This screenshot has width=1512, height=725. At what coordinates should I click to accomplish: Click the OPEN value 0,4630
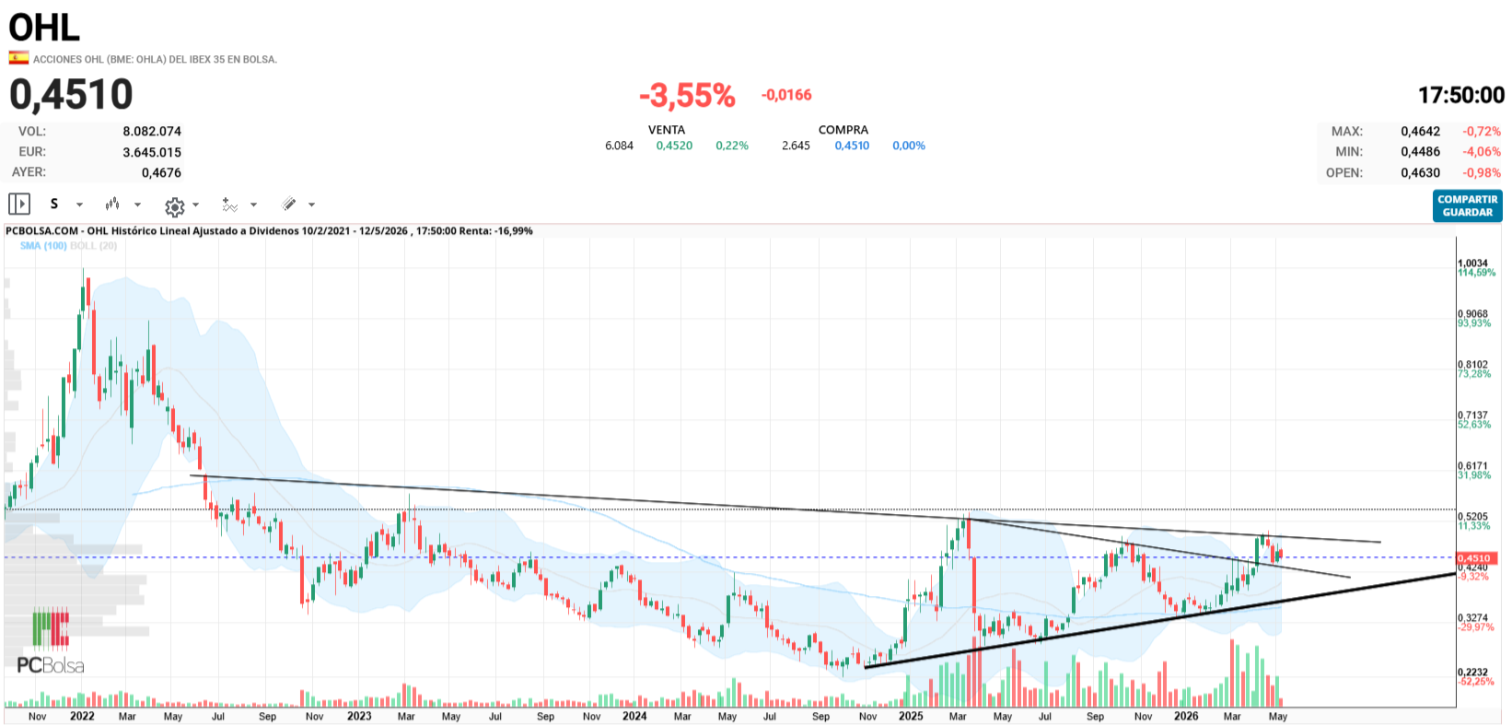coord(1421,172)
